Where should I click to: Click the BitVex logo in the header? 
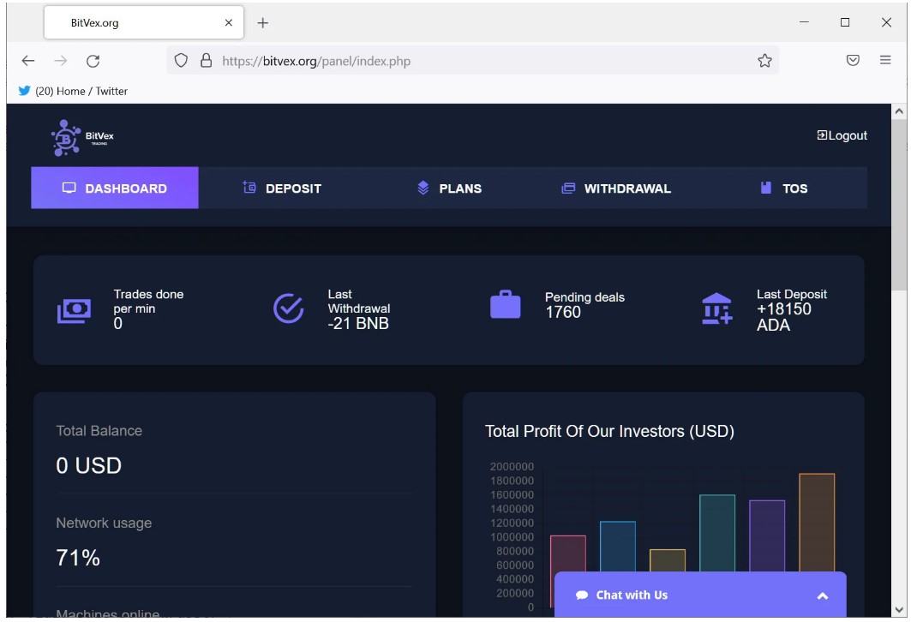point(82,137)
